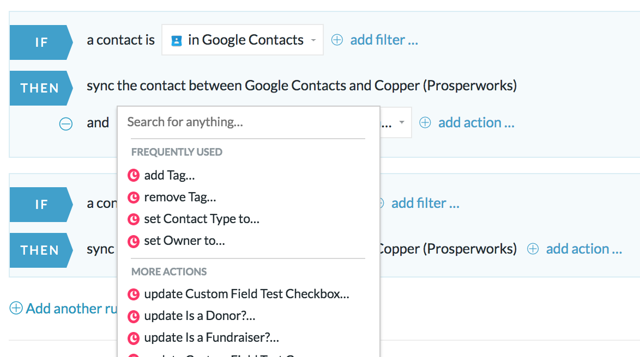The height and width of the screenshot is (357, 640).
Task: Click the plus icon beside the first 'add action'
Action: 425,122
